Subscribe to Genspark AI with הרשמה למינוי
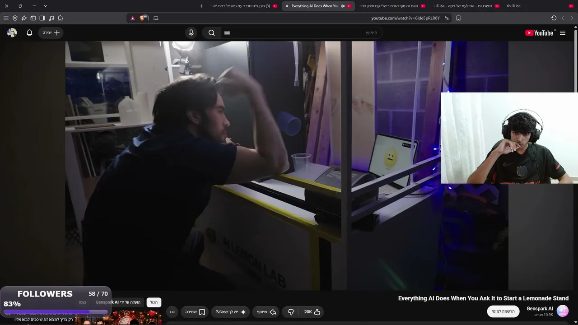 pyautogui.click(x=503, y=311)
